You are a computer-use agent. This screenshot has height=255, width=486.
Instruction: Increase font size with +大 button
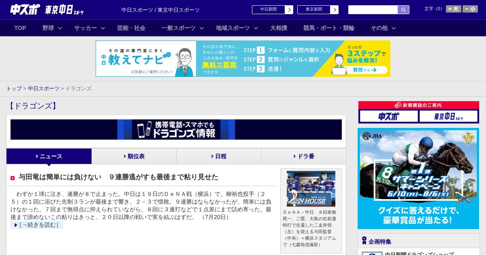[x=454, y=9]
